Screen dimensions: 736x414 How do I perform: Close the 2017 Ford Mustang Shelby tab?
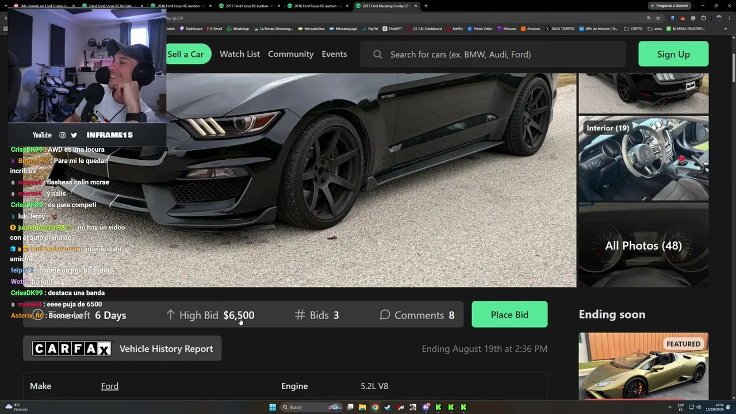point(415,6)
